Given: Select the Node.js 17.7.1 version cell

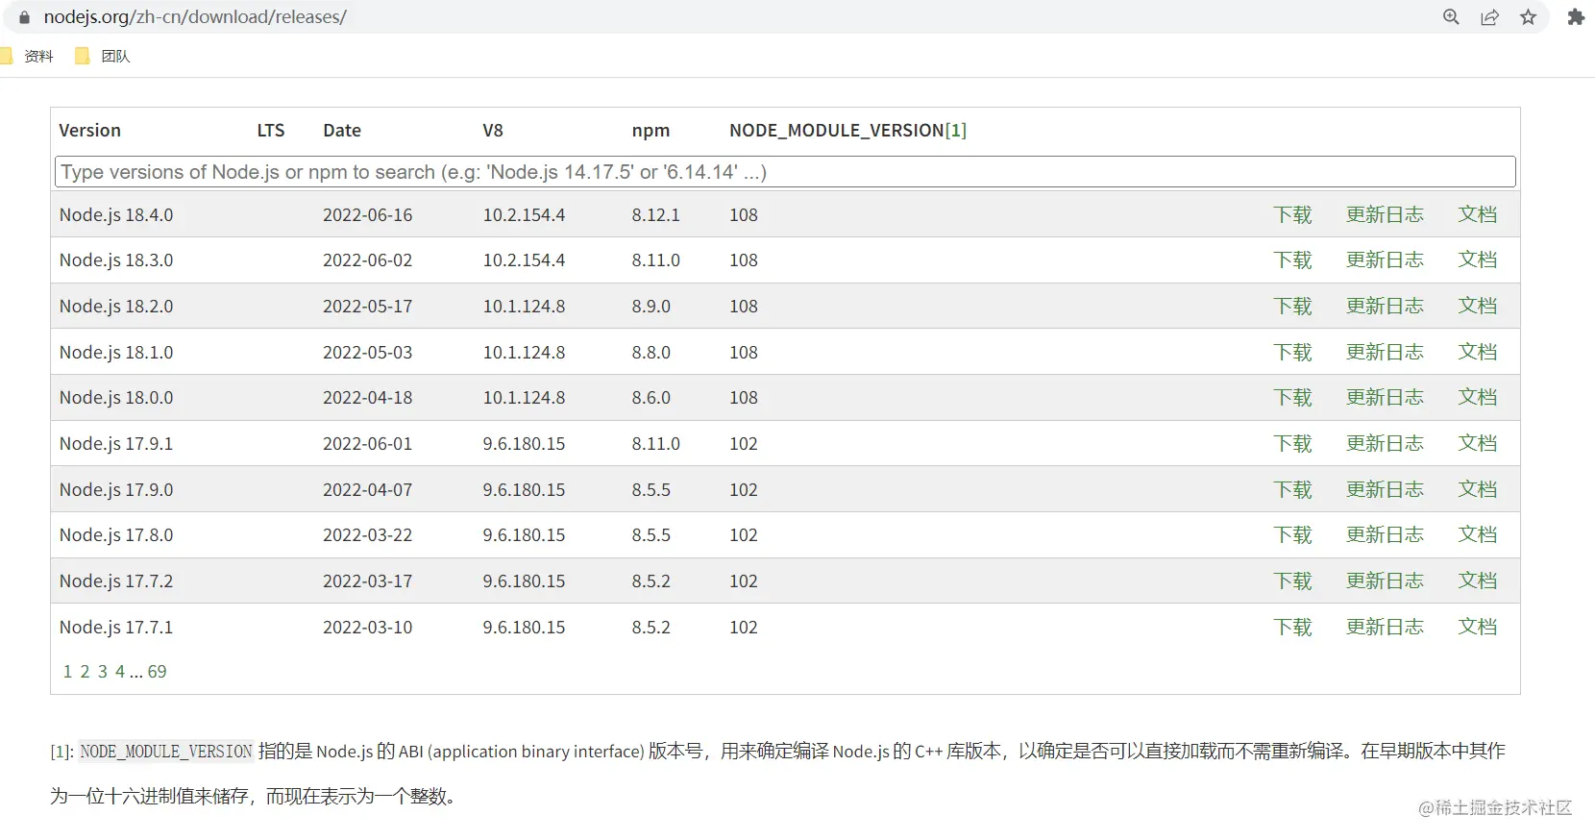Looking at the screenshot, I should pos(116,628).
